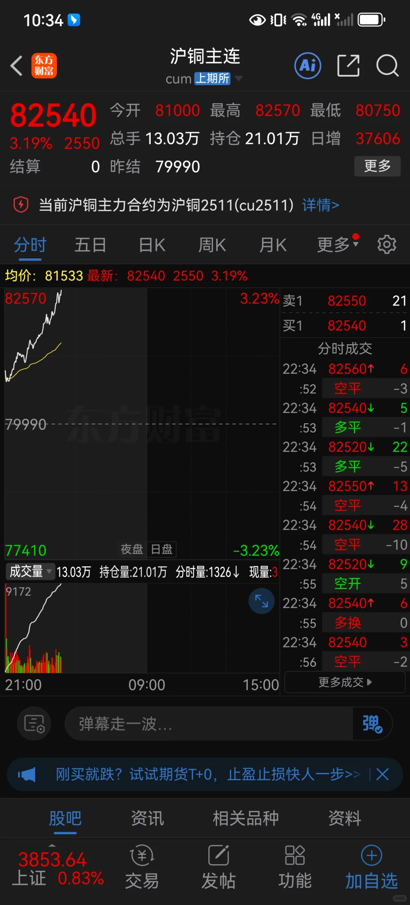This screenshot has width=410, height=905.
Task: Select the 日盘 session toggle
Action: pyautogui.click(x=162, y=549)
